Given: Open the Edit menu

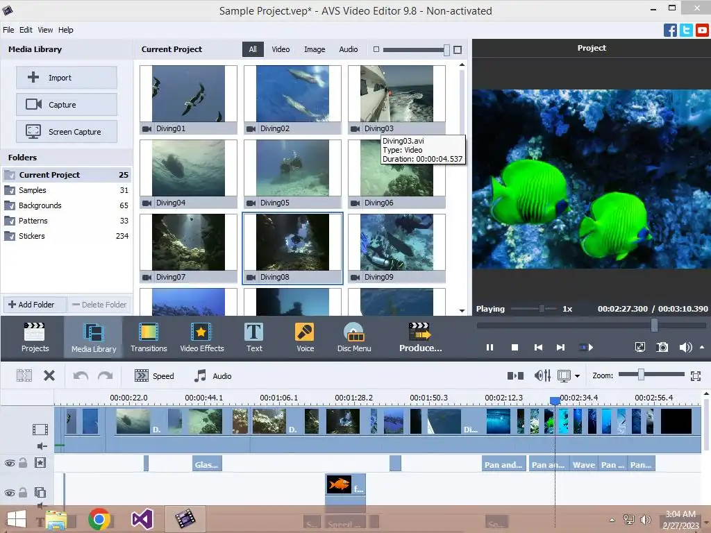Looking at the screenshot, I should coord(26,30).
